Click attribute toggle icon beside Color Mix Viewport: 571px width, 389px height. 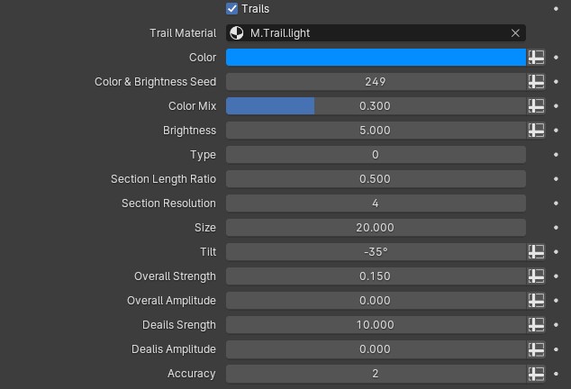coord(536,106)
